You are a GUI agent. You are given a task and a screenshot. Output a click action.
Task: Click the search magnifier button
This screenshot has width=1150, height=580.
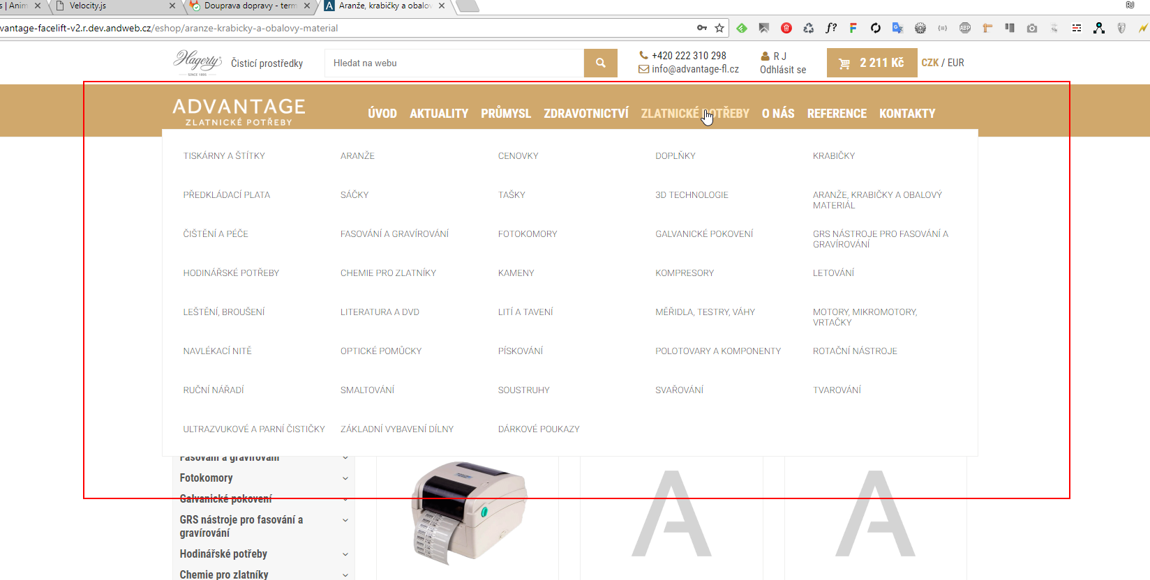(x=600, y=63)
